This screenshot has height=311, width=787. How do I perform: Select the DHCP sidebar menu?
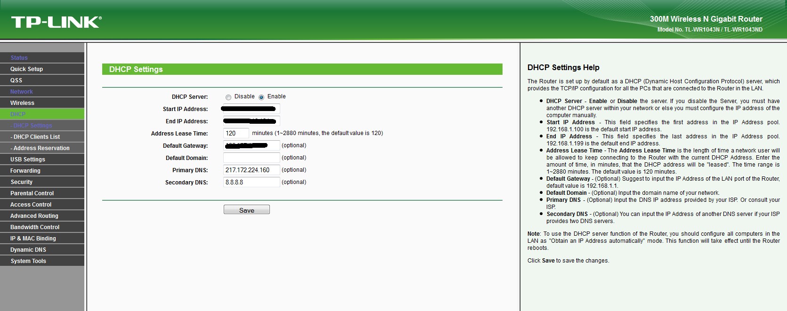pos(42,114)
